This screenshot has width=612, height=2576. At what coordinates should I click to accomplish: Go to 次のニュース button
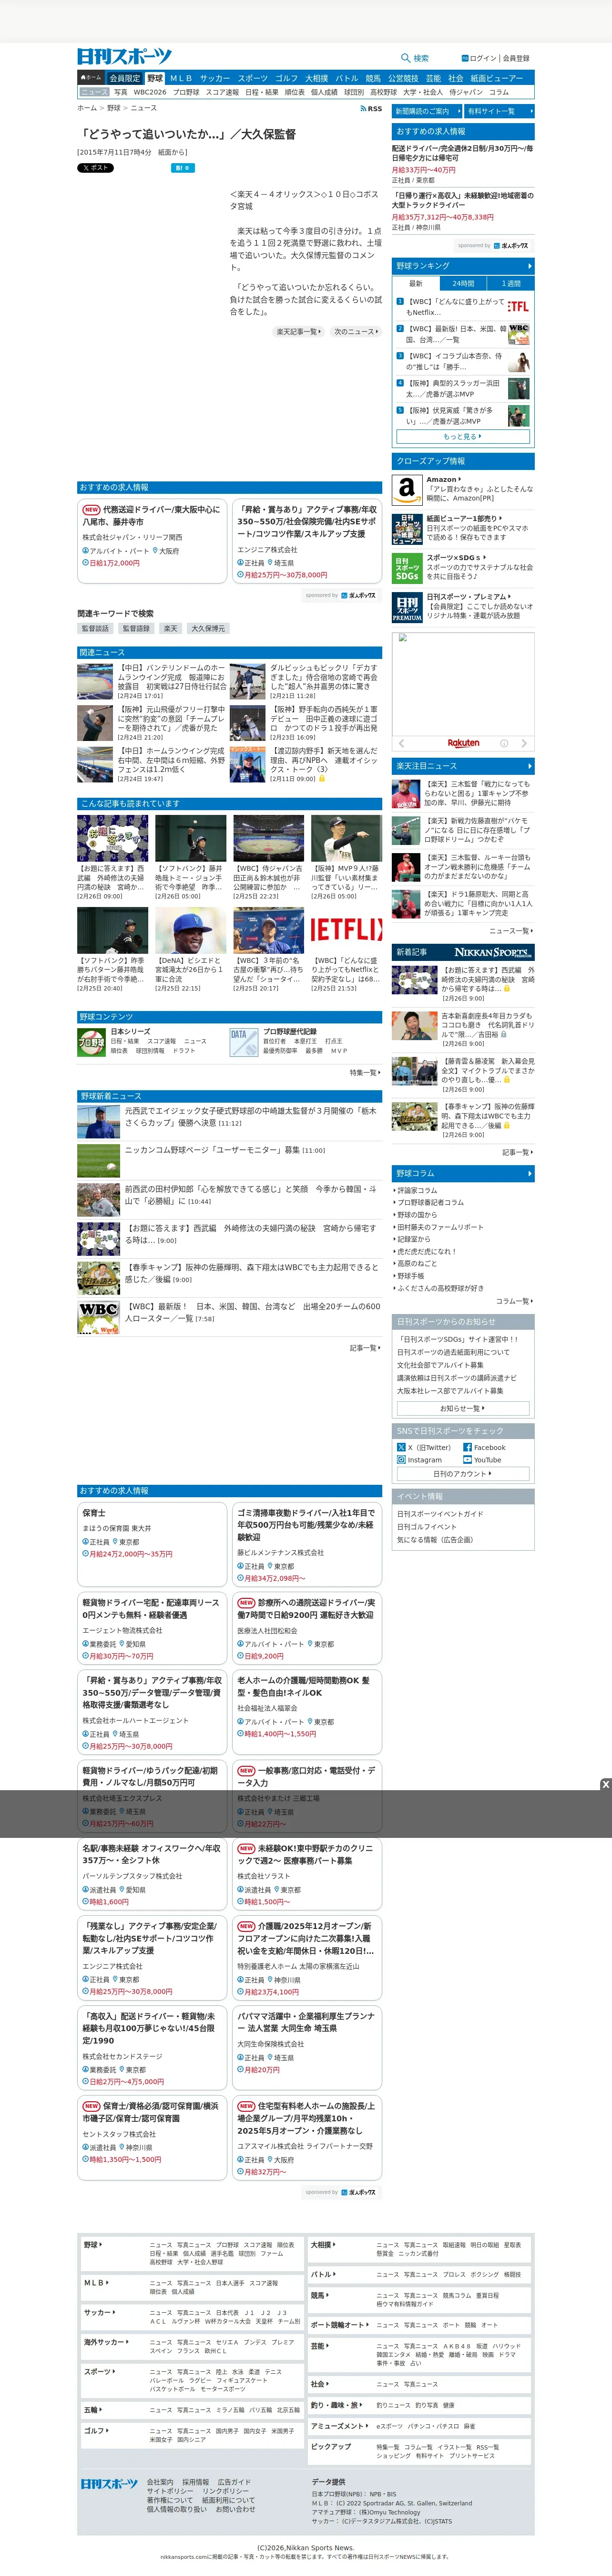(x=356, y=331)
